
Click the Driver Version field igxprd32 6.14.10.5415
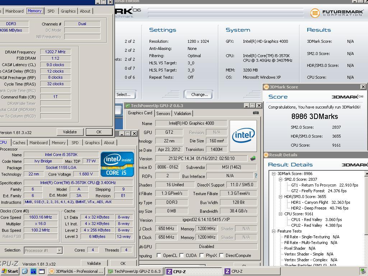(x=206, y=220)
